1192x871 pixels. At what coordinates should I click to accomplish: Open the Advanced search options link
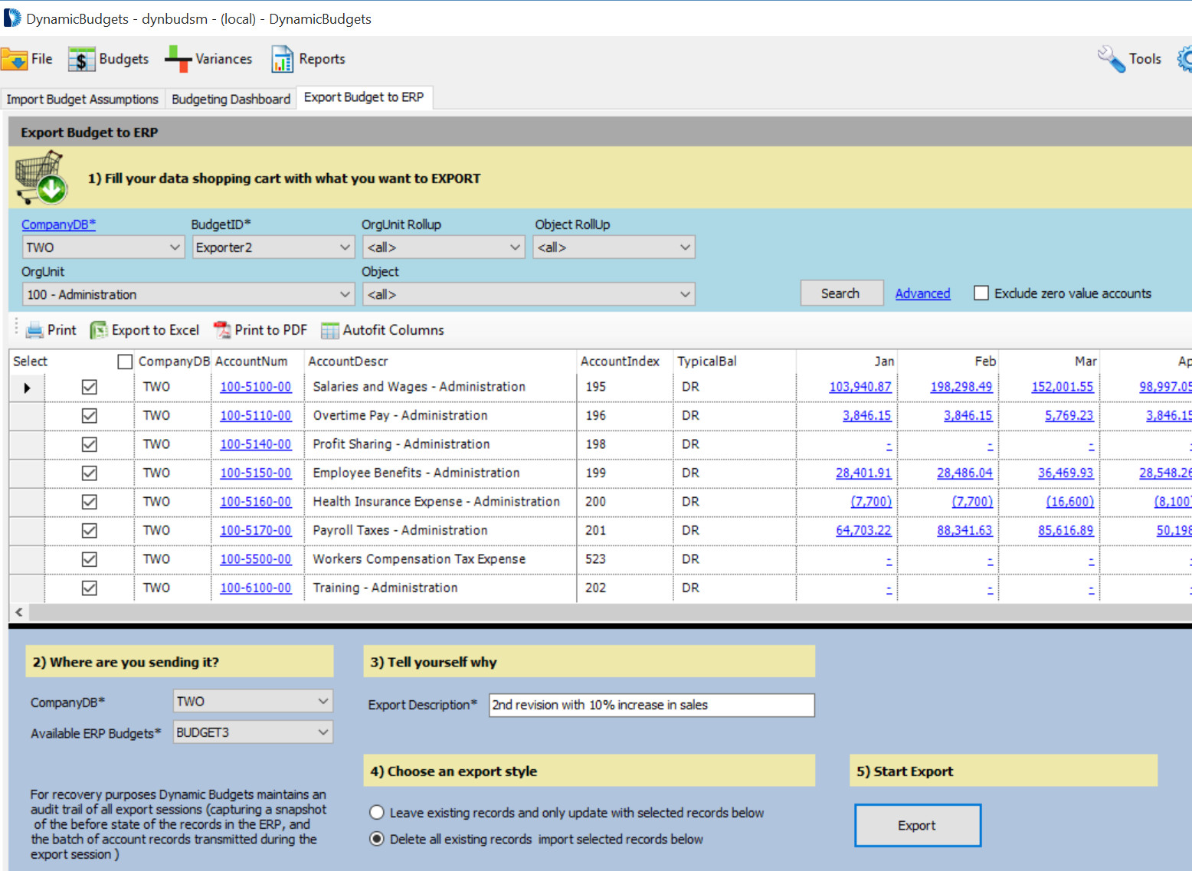coord(922,293)
